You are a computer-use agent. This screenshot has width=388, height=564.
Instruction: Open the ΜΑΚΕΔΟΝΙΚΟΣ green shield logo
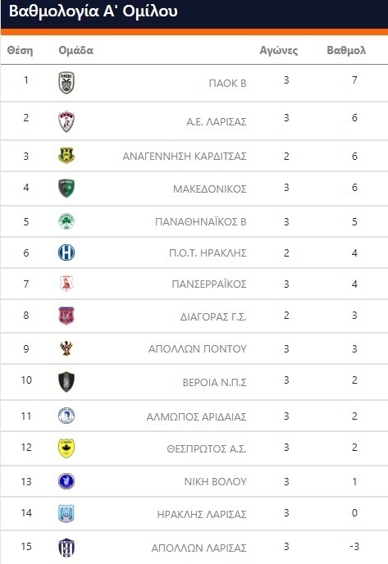(66, 188)
